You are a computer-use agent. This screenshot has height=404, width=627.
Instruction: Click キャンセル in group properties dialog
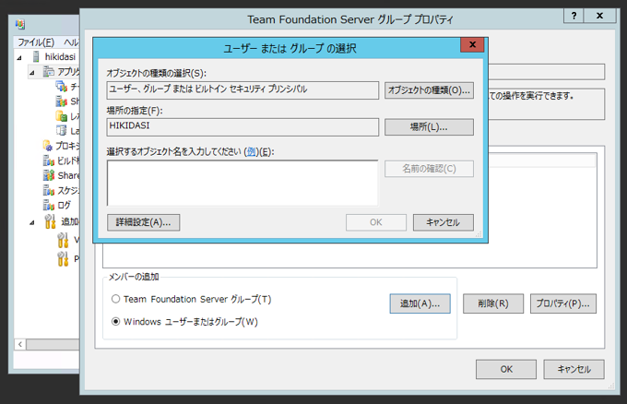tap(574, 369)
